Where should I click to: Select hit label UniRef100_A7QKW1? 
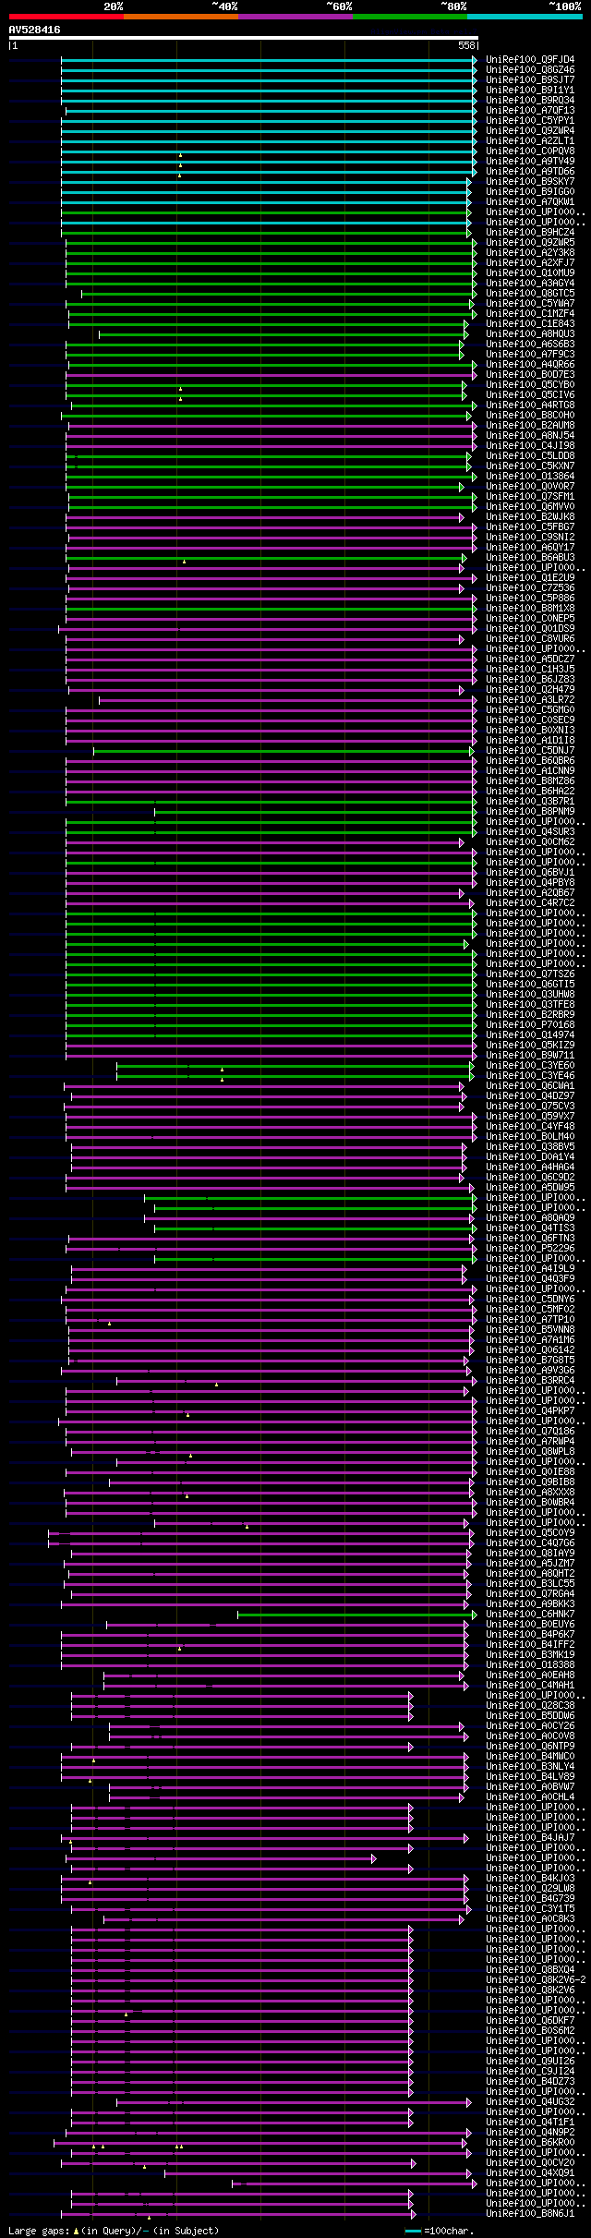(530, 201)
